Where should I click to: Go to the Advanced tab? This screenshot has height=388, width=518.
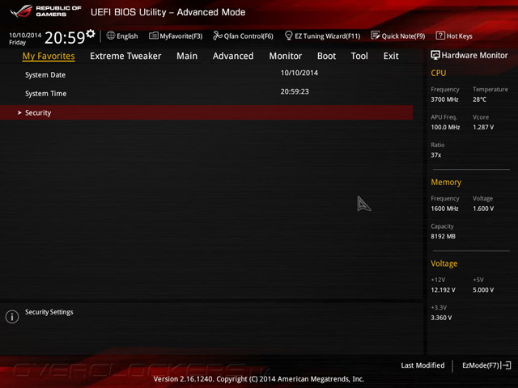click(x=233, y=56)
